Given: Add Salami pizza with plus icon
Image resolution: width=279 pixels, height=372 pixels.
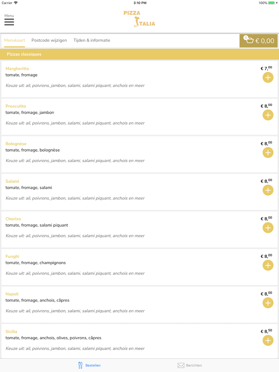Looking at the screenshot, I should pos(268,190).
